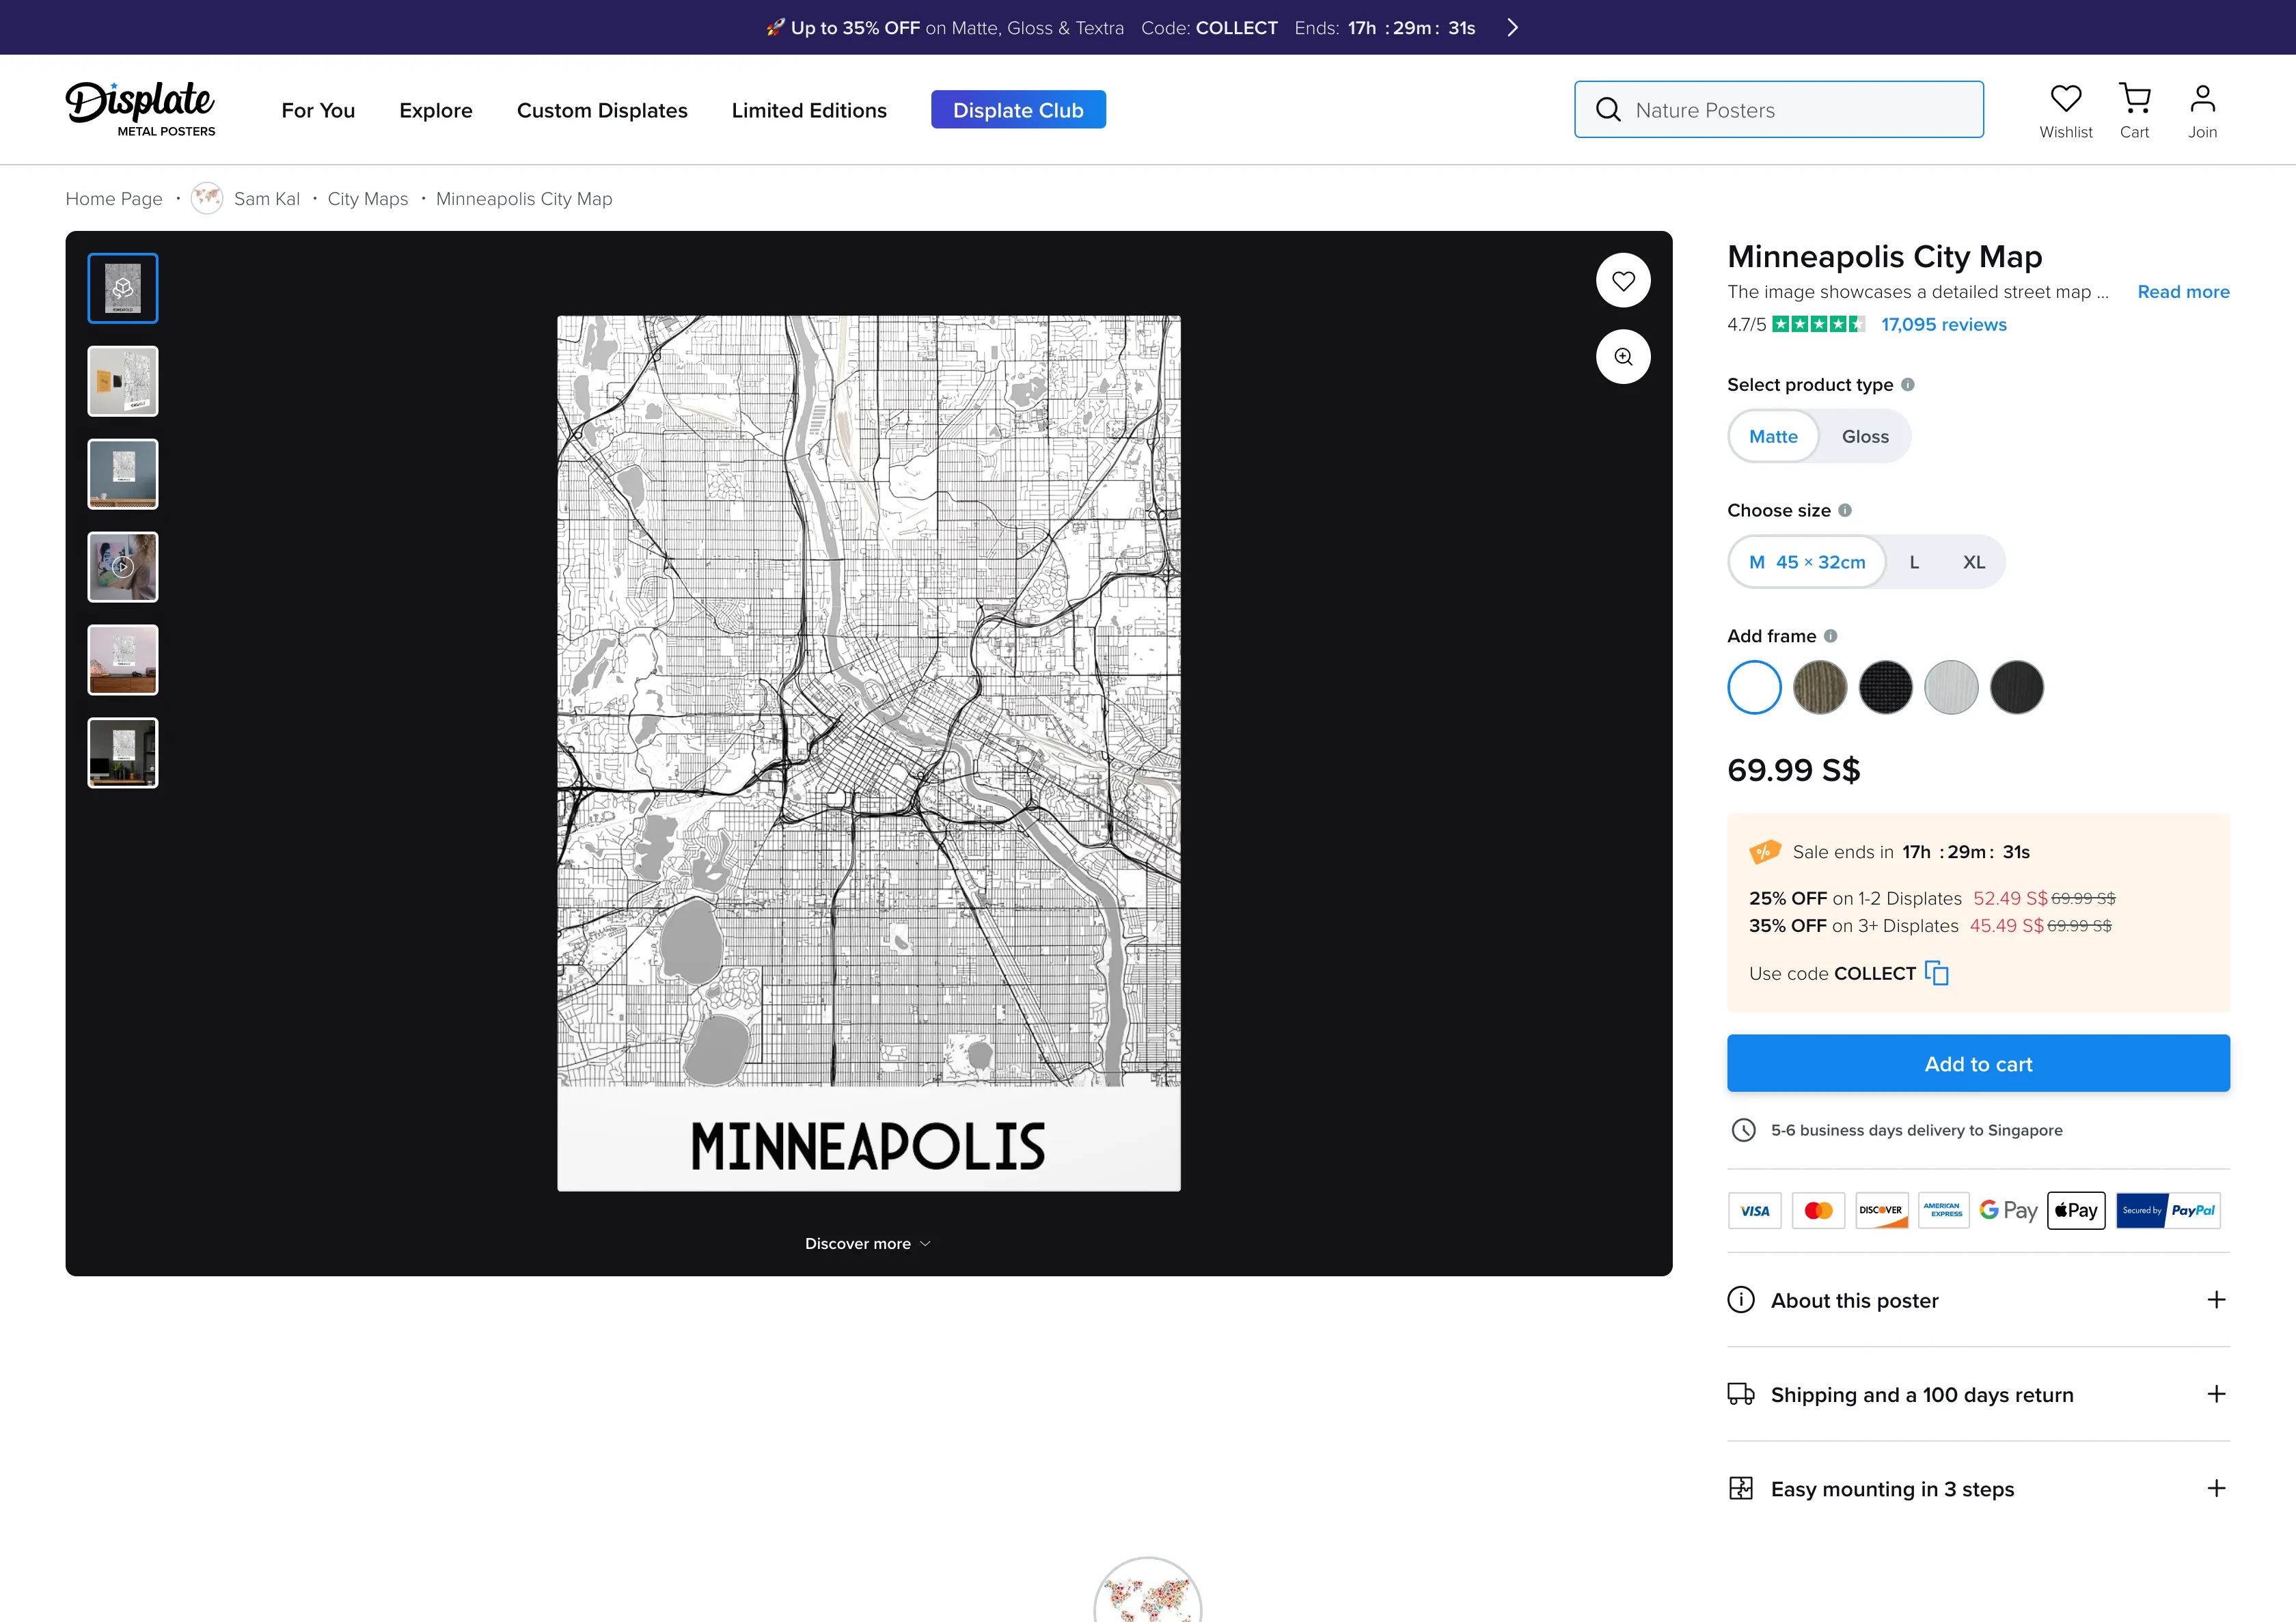Choose size L

pyautogui.click(x=1914, y=562)
